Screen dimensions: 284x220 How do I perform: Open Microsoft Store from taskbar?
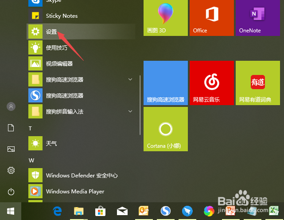(x=100, y=211)
